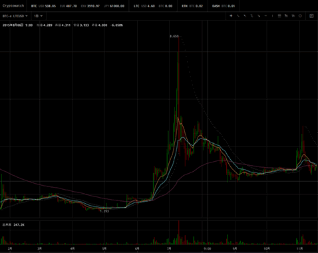
Task: Click the 4月 label on time axis
Action: tap(73, 248)
